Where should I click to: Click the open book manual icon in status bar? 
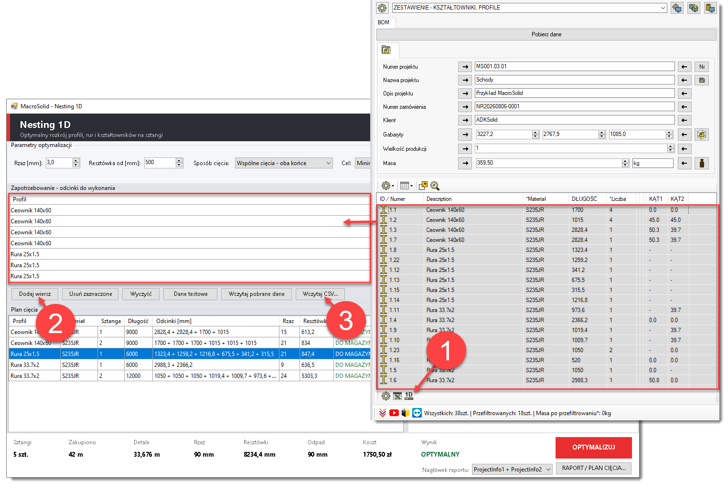(406, 413)
